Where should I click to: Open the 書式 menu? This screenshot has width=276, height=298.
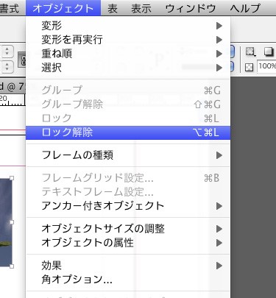tap(10, 8)
